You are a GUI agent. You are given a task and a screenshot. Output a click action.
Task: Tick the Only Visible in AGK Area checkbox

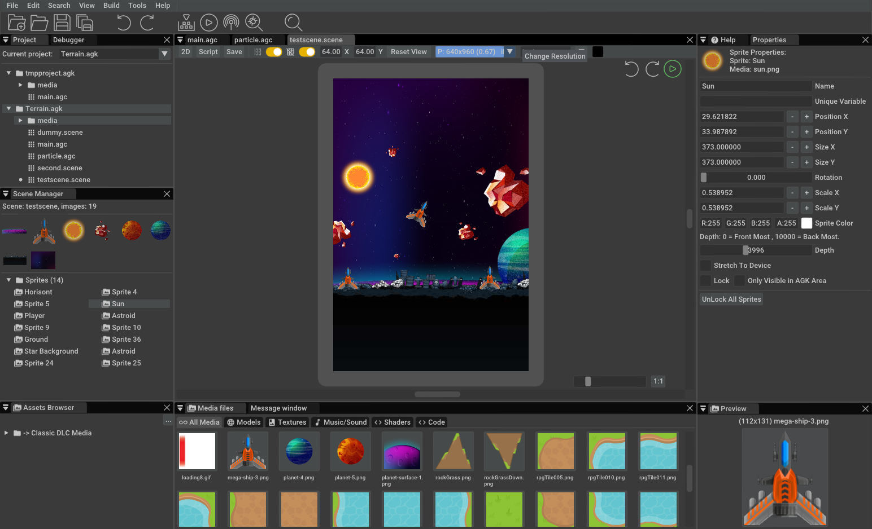click(739, 281)
